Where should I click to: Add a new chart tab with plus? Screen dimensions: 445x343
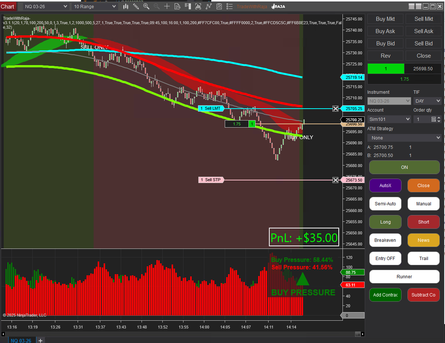[40, 340]
